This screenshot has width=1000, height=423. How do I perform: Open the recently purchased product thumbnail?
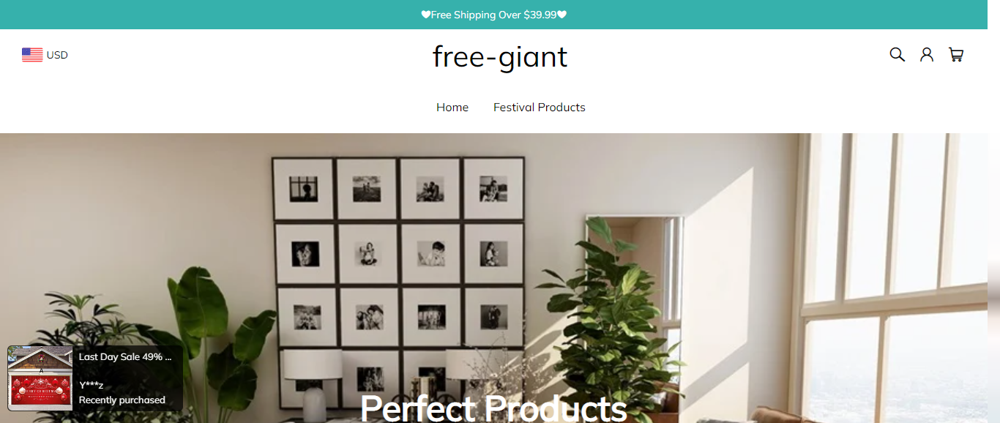tap(40, 378)
